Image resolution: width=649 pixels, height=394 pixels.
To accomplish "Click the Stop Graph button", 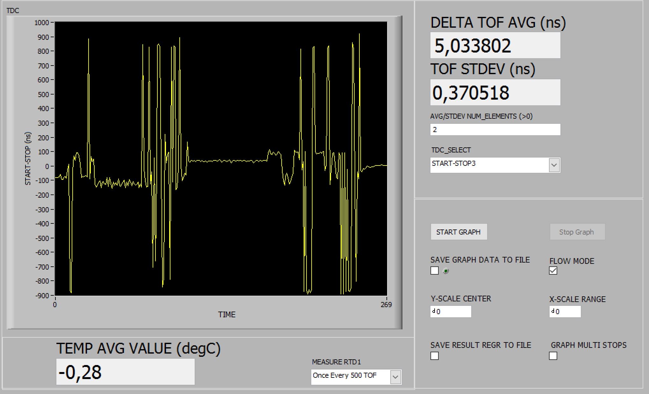I will point(577,232).
